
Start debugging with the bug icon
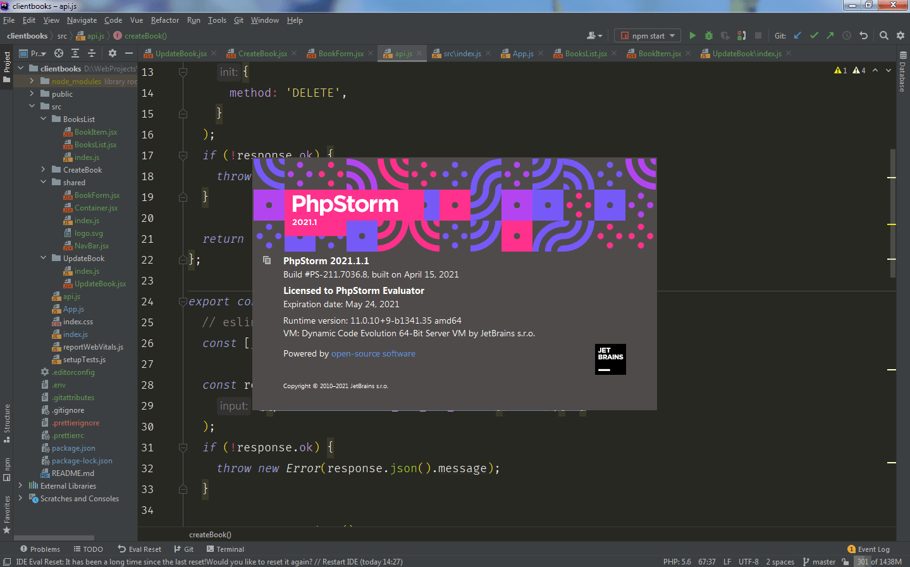(708, 35)
